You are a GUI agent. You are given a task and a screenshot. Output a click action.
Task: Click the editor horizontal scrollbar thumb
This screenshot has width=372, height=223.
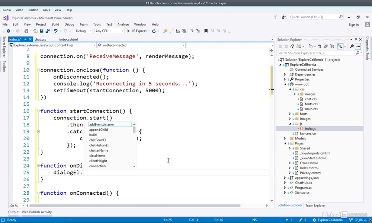pyautogui.click(x=135, y=206)
